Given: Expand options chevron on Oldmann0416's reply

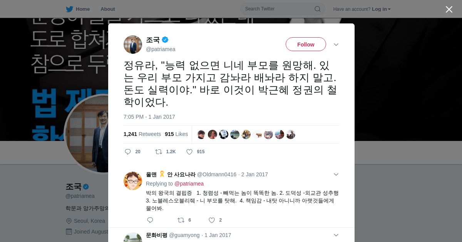Looking at the screenshot, I should (336, 174).
